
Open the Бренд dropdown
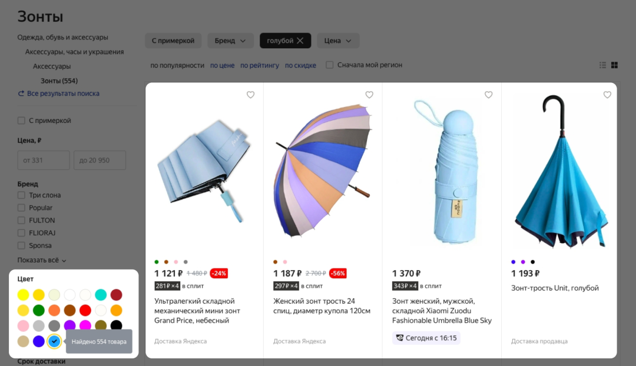coord(230,41)
